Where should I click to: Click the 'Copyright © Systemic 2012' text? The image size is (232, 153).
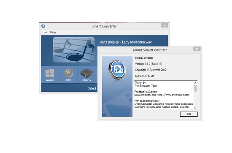point(151,70)
